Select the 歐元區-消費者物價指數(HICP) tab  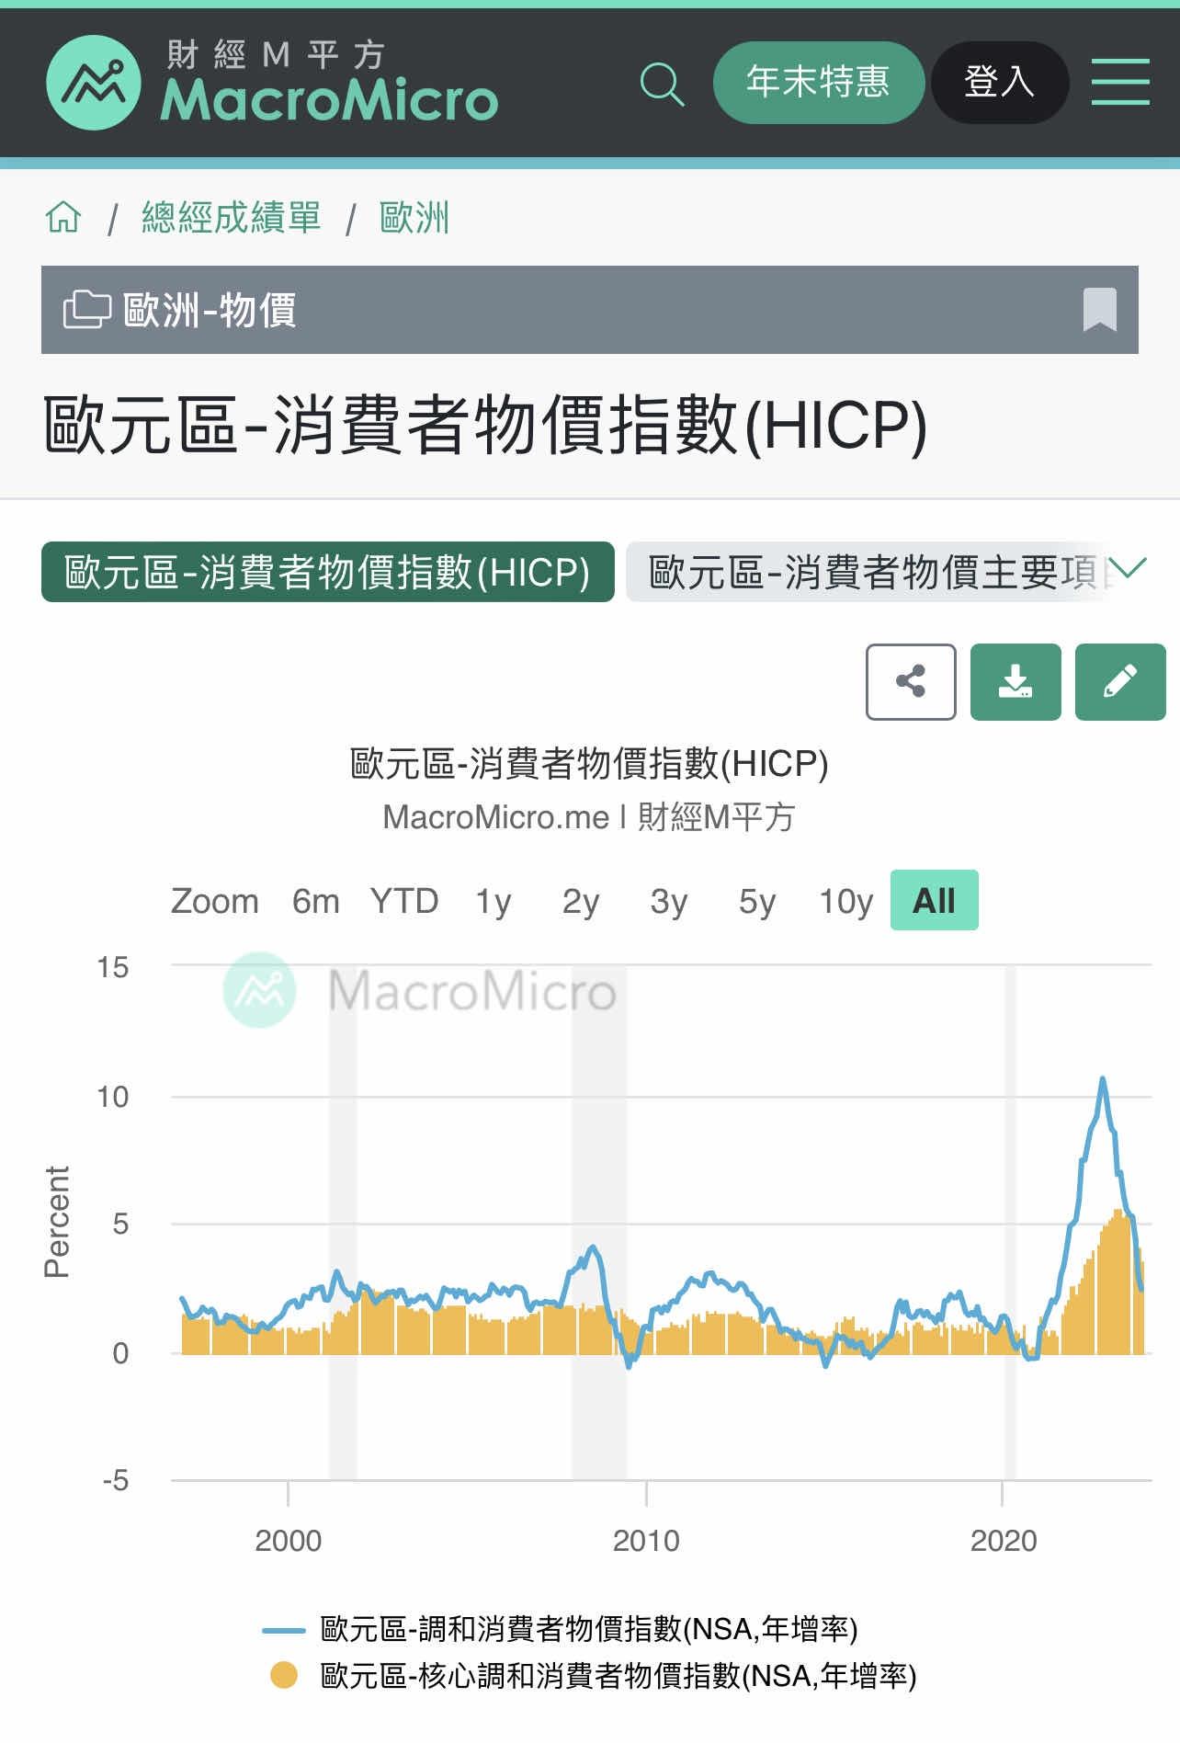[x=327, y=573]
